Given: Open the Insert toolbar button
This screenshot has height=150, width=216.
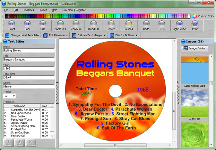Looking at the screenshot, I should click(x=111, y=26).
